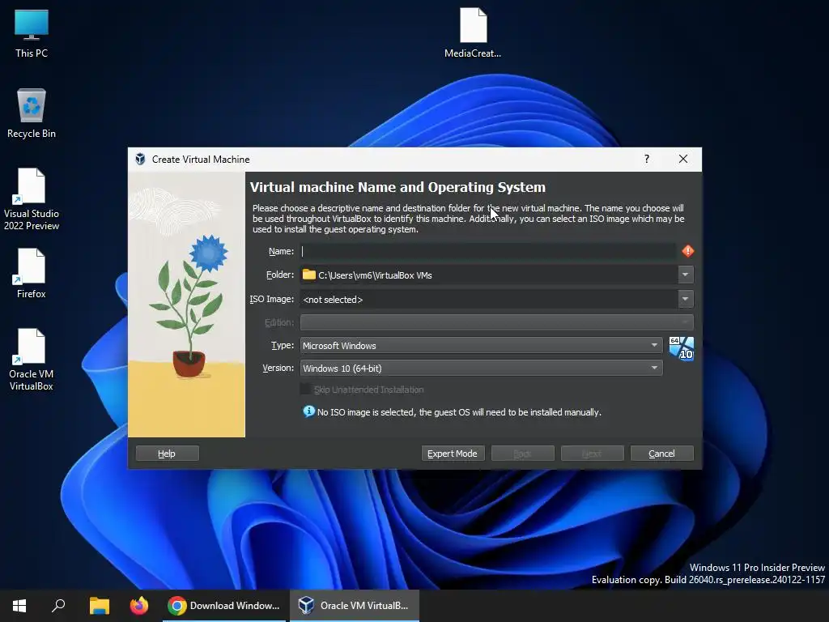
Task: Click the <not selected> ISO Image text
Action: [333, 300]
